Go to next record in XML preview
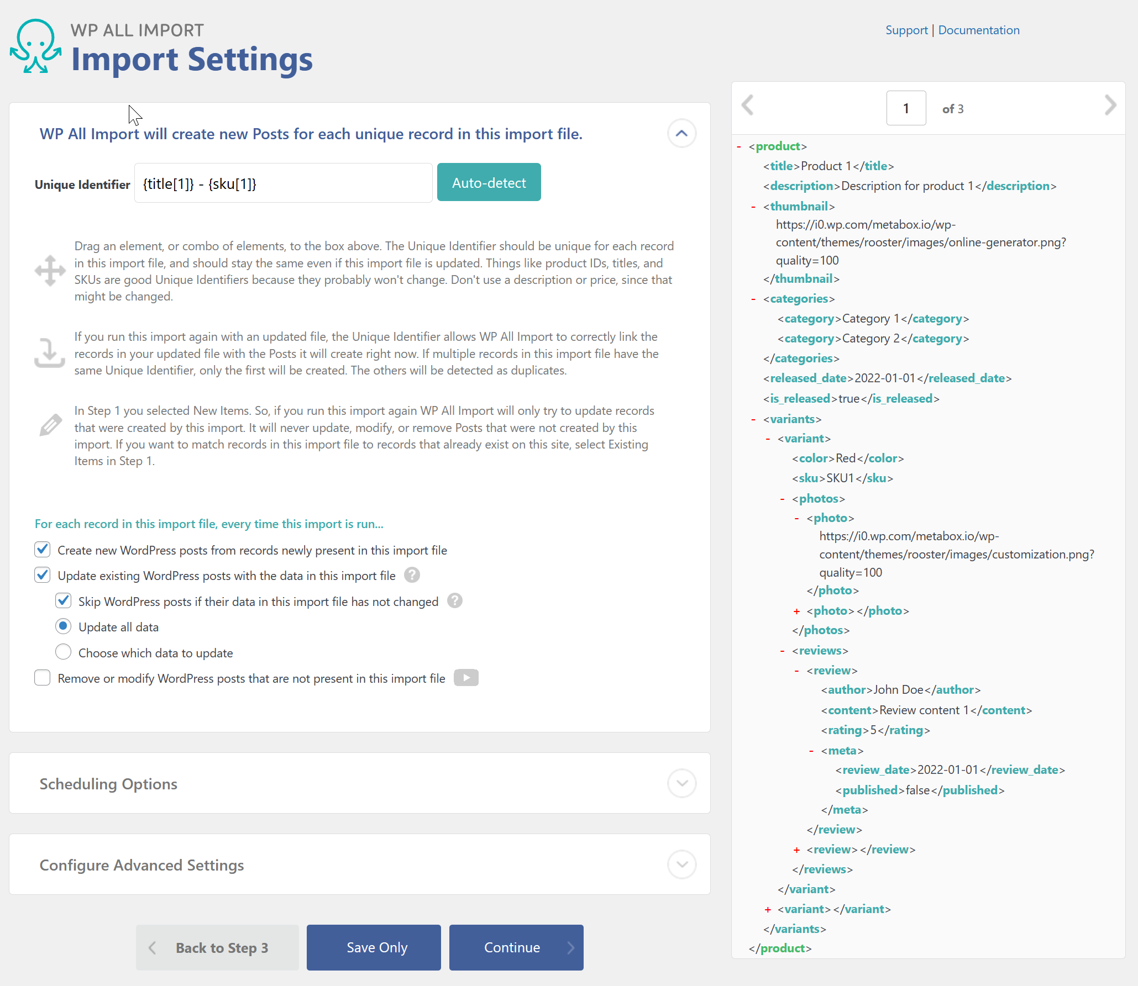1138x986 pixels. (x=1110, y=105)
